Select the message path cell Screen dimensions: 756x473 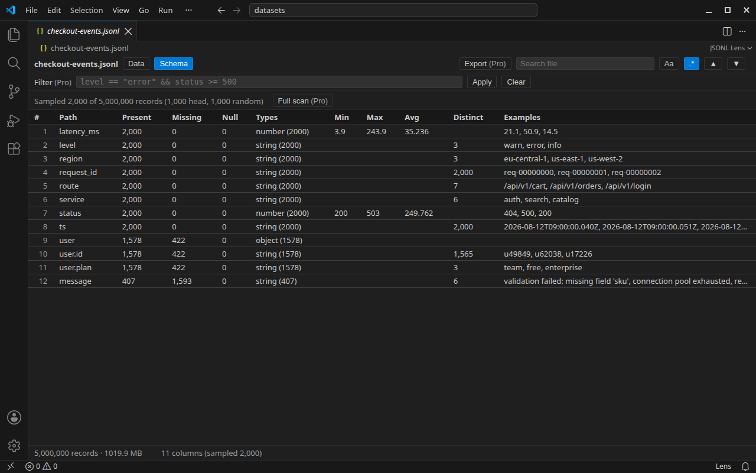click(x=75, y=281)
